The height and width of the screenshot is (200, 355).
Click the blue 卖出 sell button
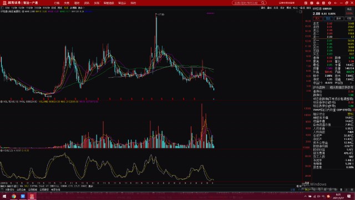point(328,18)
